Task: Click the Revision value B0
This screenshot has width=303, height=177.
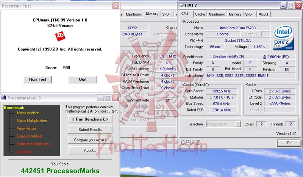Action: [x=287, y=69]
